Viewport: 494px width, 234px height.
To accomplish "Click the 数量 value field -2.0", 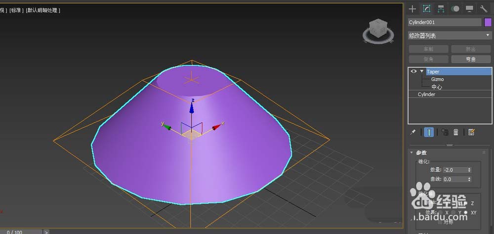I will pos(454,169).
